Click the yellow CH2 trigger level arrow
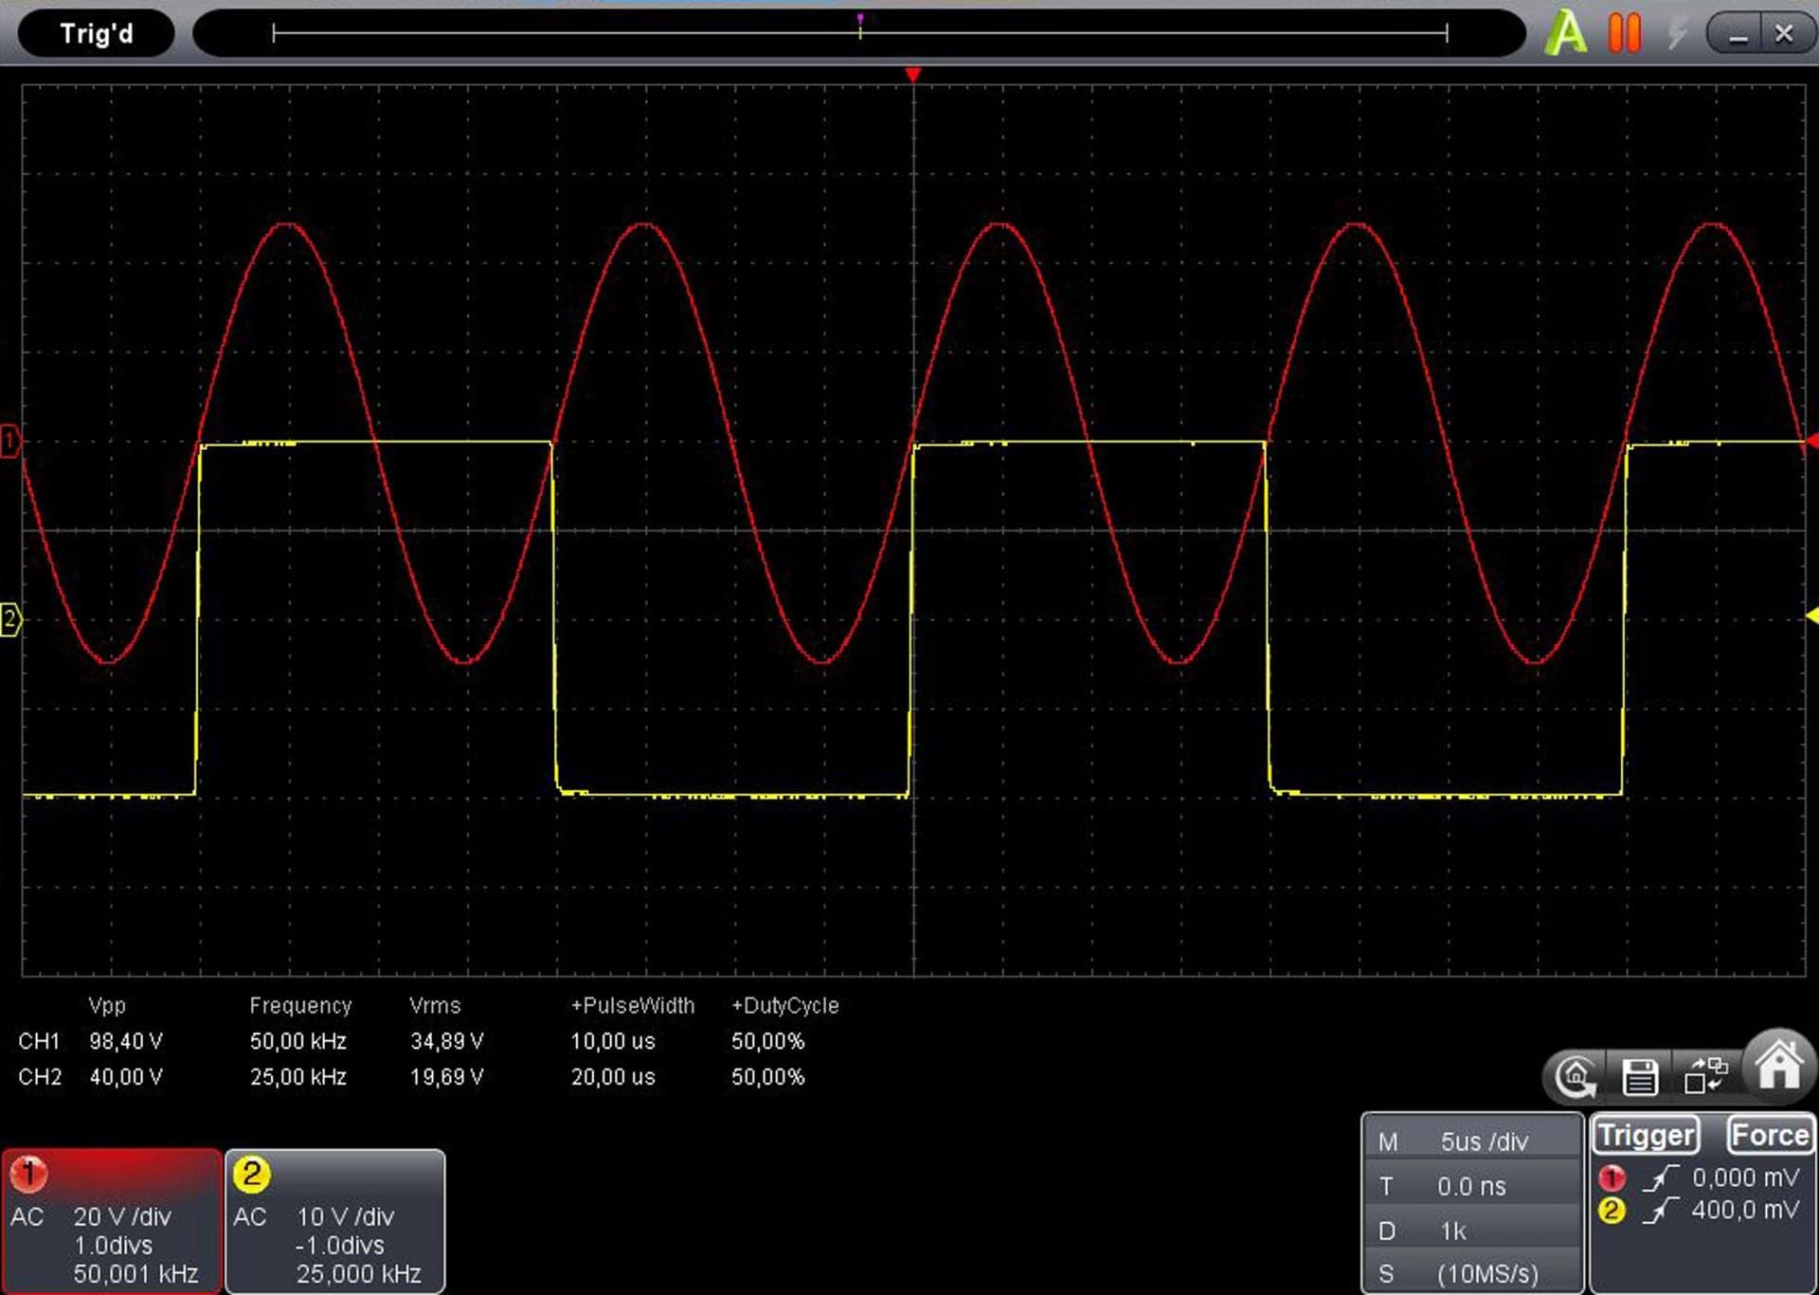The image size is (1819, 1295). 1811,616
